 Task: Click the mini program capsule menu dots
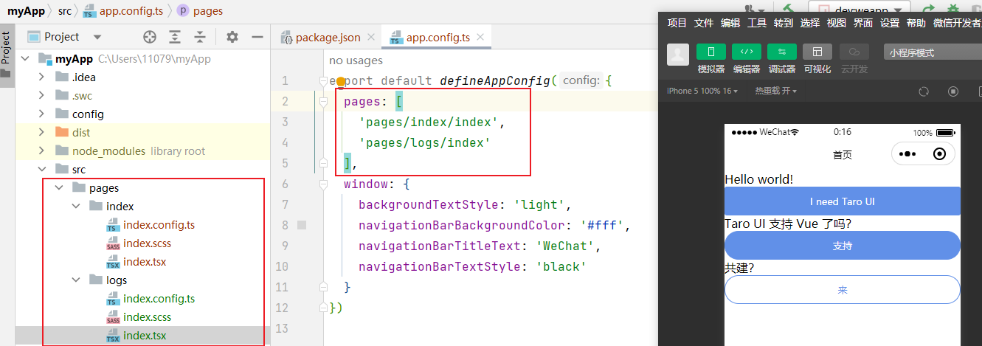click(x=907, y=154)
